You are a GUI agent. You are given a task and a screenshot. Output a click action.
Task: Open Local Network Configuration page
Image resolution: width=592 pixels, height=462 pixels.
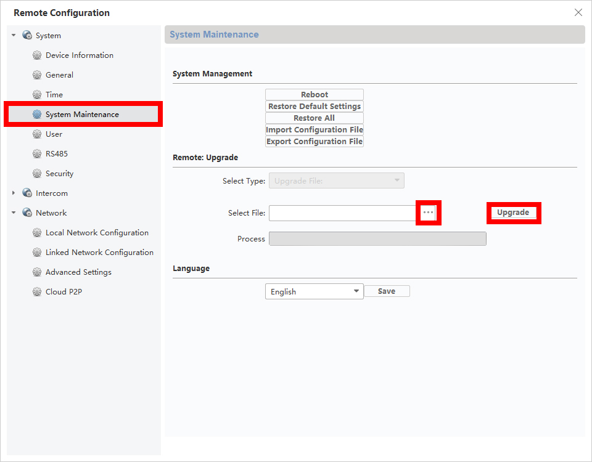pyautogui.click(x=97, y=233)
